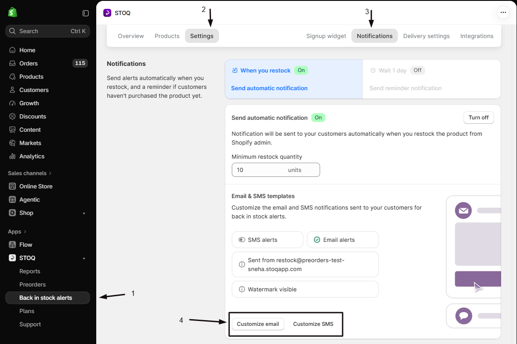Image resolution: width=517 pixels, height=344 pixels.
Task: Click the Analytics bar chart icon
Action: [x=12, y=156]
